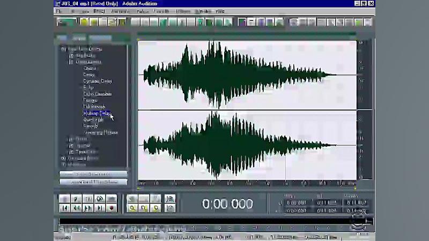Click the large 0:00.000 time display
The width and height of the screenshot is (429, 241).
[x=227, y=204]
